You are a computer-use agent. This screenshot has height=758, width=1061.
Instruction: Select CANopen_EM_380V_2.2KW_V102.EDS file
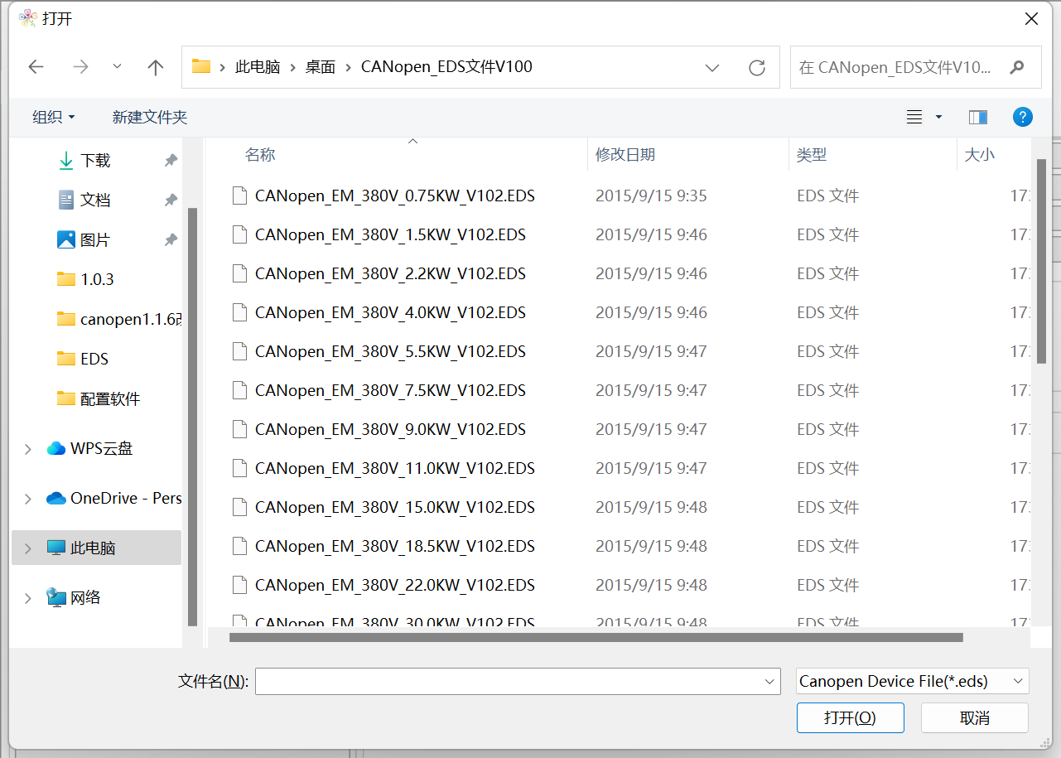[x=391, y=273]
